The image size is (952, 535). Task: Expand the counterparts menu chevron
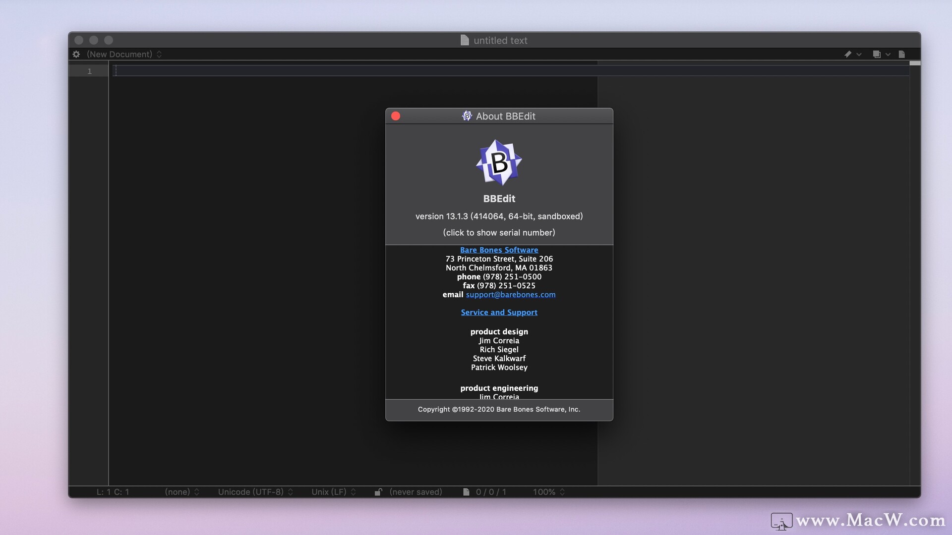click(x=888, y=54)
